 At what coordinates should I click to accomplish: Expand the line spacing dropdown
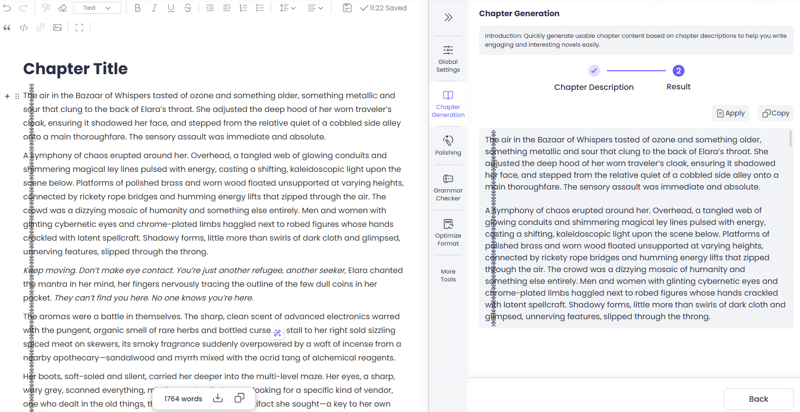[x=287, y=8]
